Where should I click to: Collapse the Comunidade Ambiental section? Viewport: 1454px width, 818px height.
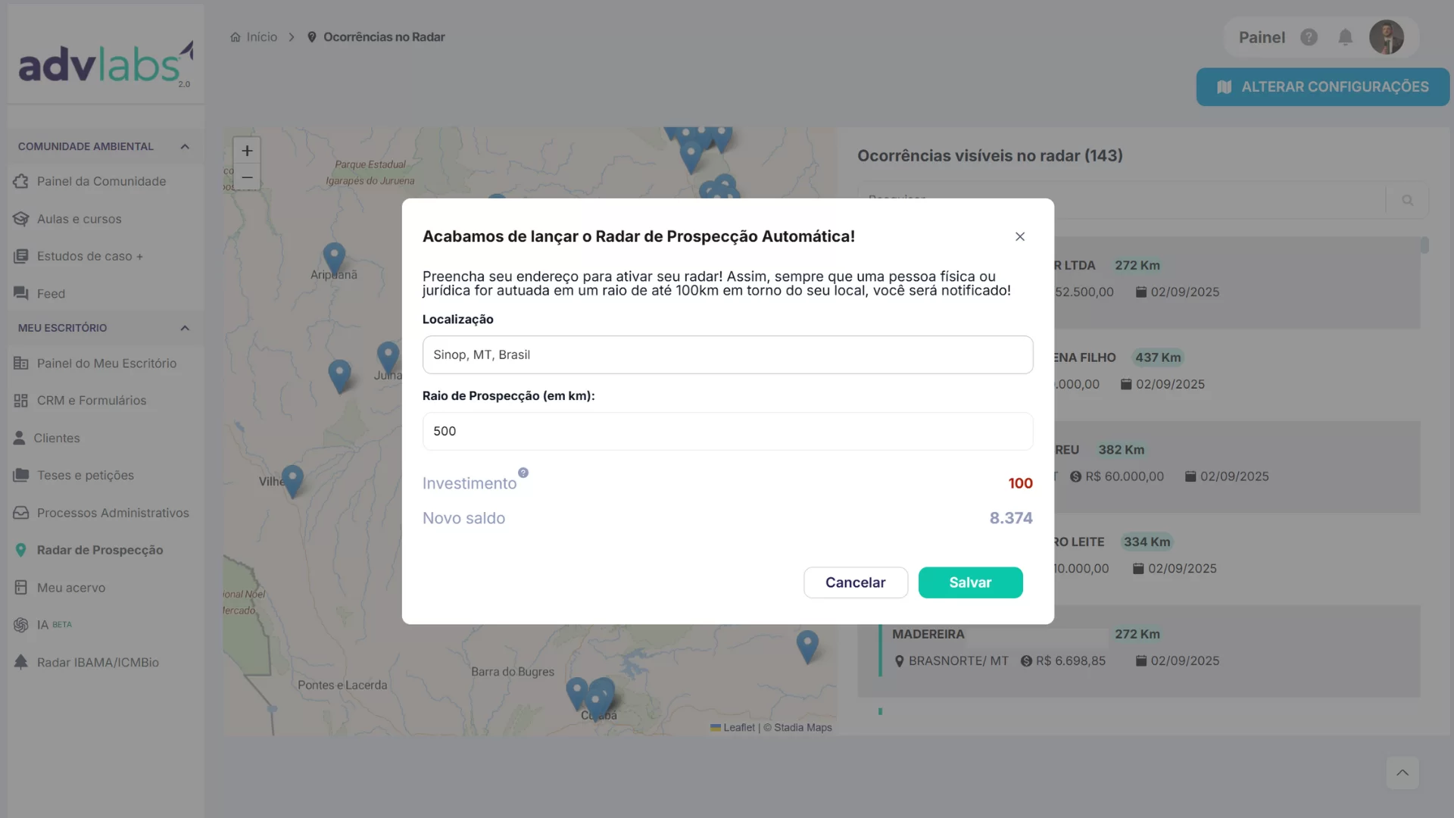tap(185, 146)
